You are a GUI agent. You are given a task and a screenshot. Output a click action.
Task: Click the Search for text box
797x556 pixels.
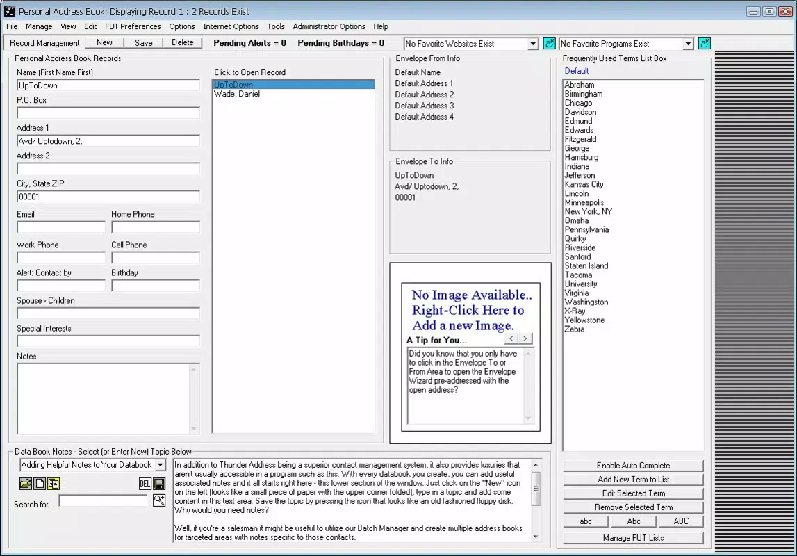click(103, 500)
